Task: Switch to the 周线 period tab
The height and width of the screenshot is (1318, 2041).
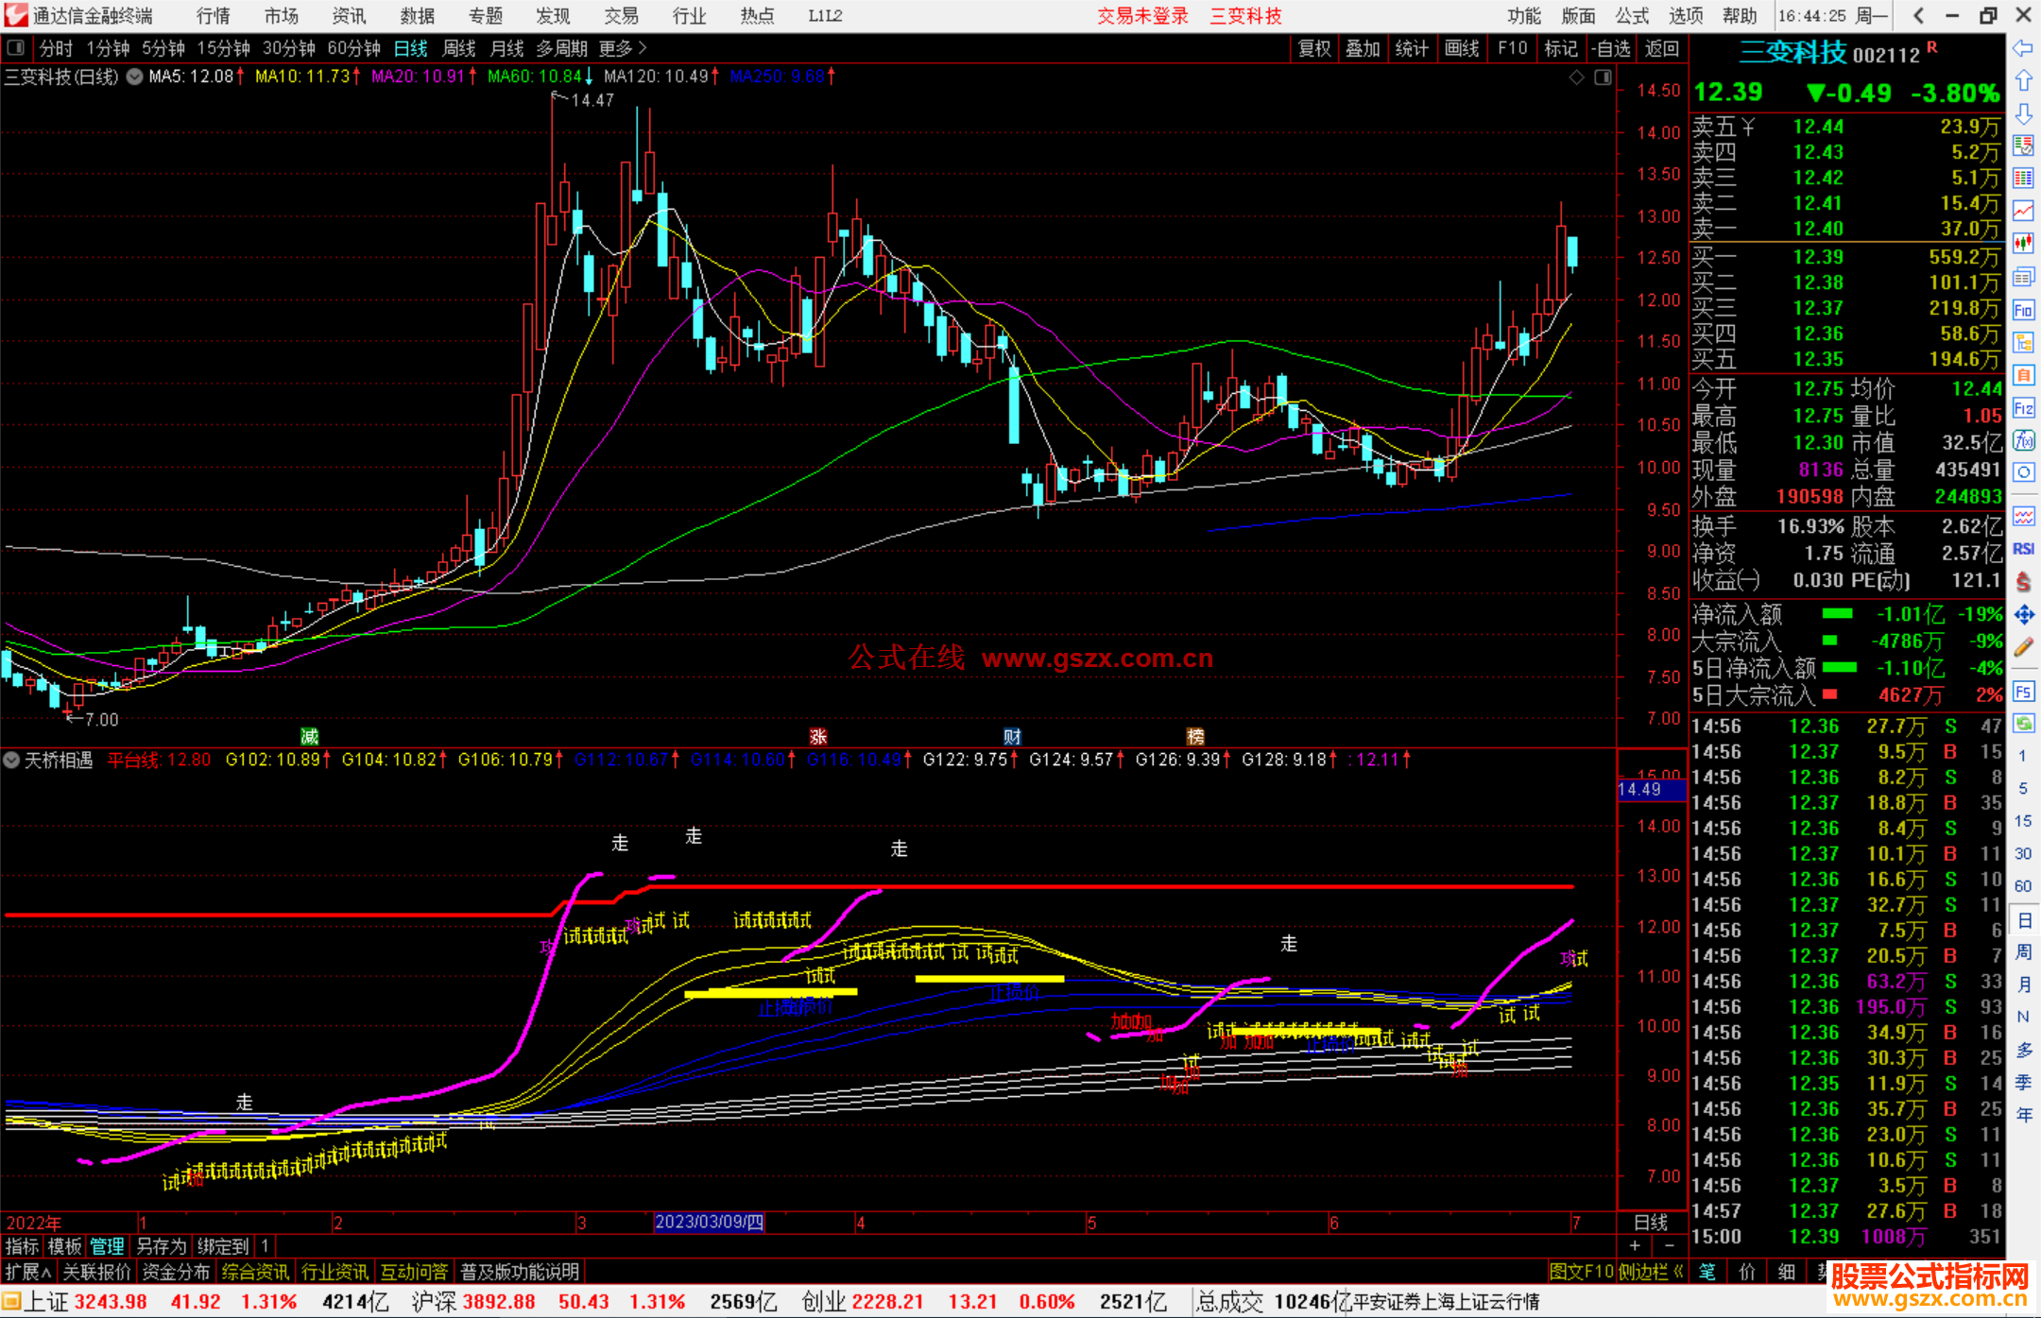Action: (459, 48)
